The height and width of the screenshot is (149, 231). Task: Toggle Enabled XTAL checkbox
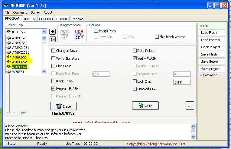(135, 89)
